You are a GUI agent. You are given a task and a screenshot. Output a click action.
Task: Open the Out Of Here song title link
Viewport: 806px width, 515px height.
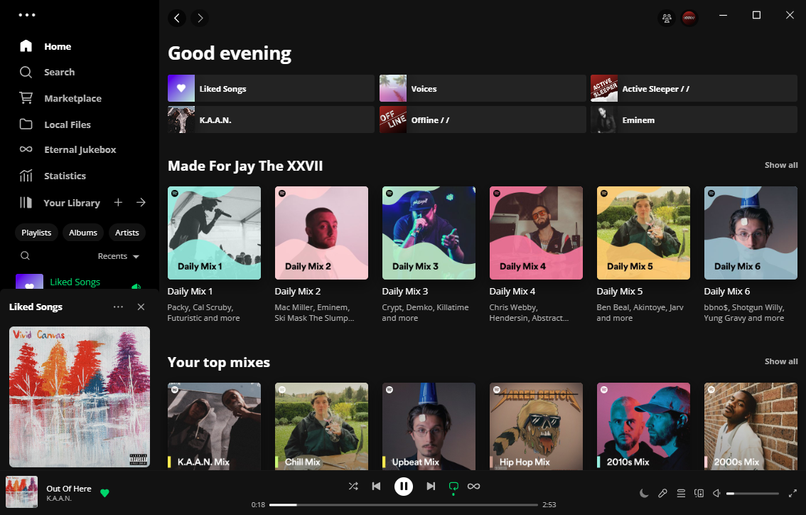tap(69, 488)
